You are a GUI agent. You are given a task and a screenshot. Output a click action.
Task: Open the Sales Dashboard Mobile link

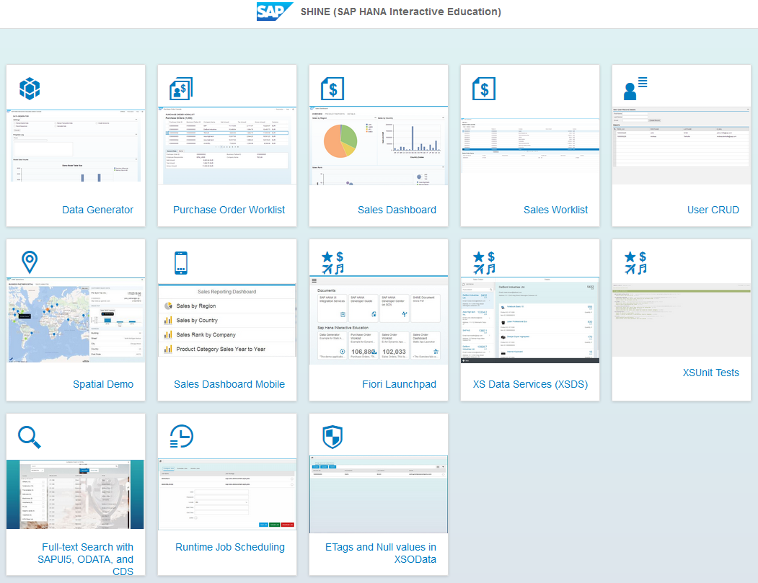tap(229, 384)
